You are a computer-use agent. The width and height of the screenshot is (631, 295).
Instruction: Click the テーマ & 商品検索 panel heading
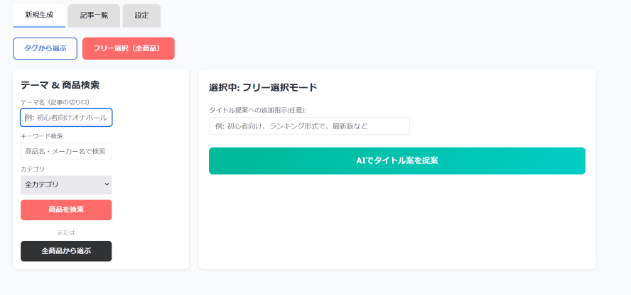(x=60, y=85)
